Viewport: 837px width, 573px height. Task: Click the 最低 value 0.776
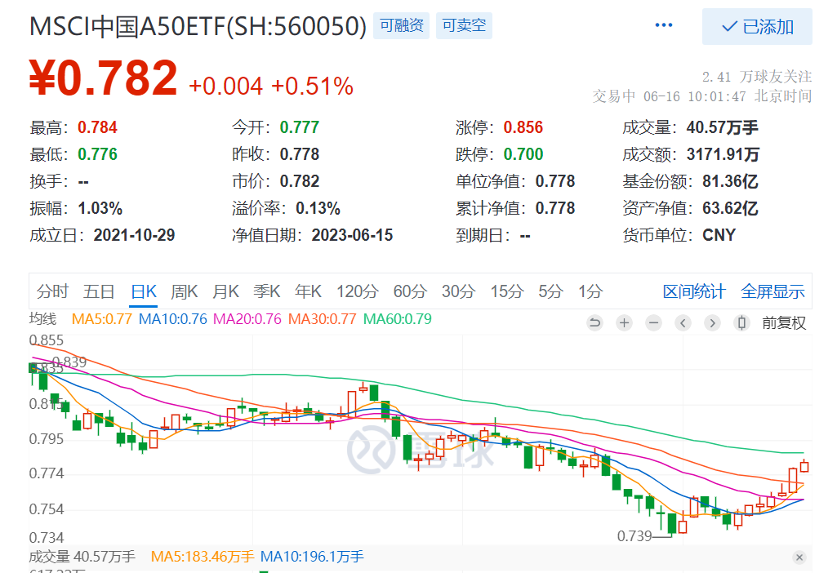click(x=97, y=154)
